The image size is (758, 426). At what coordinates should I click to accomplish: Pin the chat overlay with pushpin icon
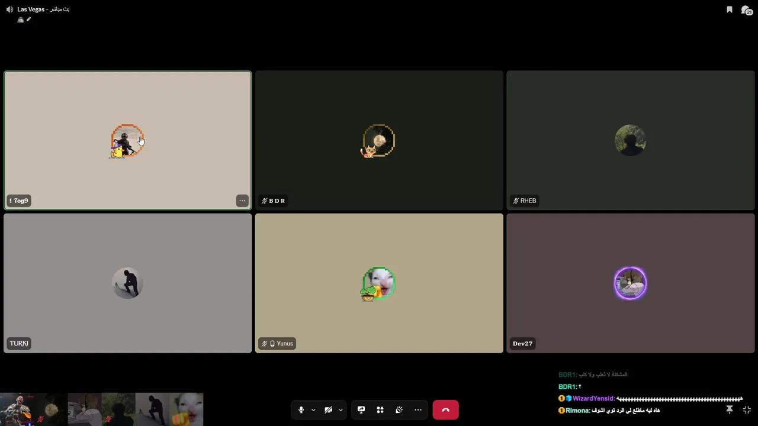tap(730, 409)
